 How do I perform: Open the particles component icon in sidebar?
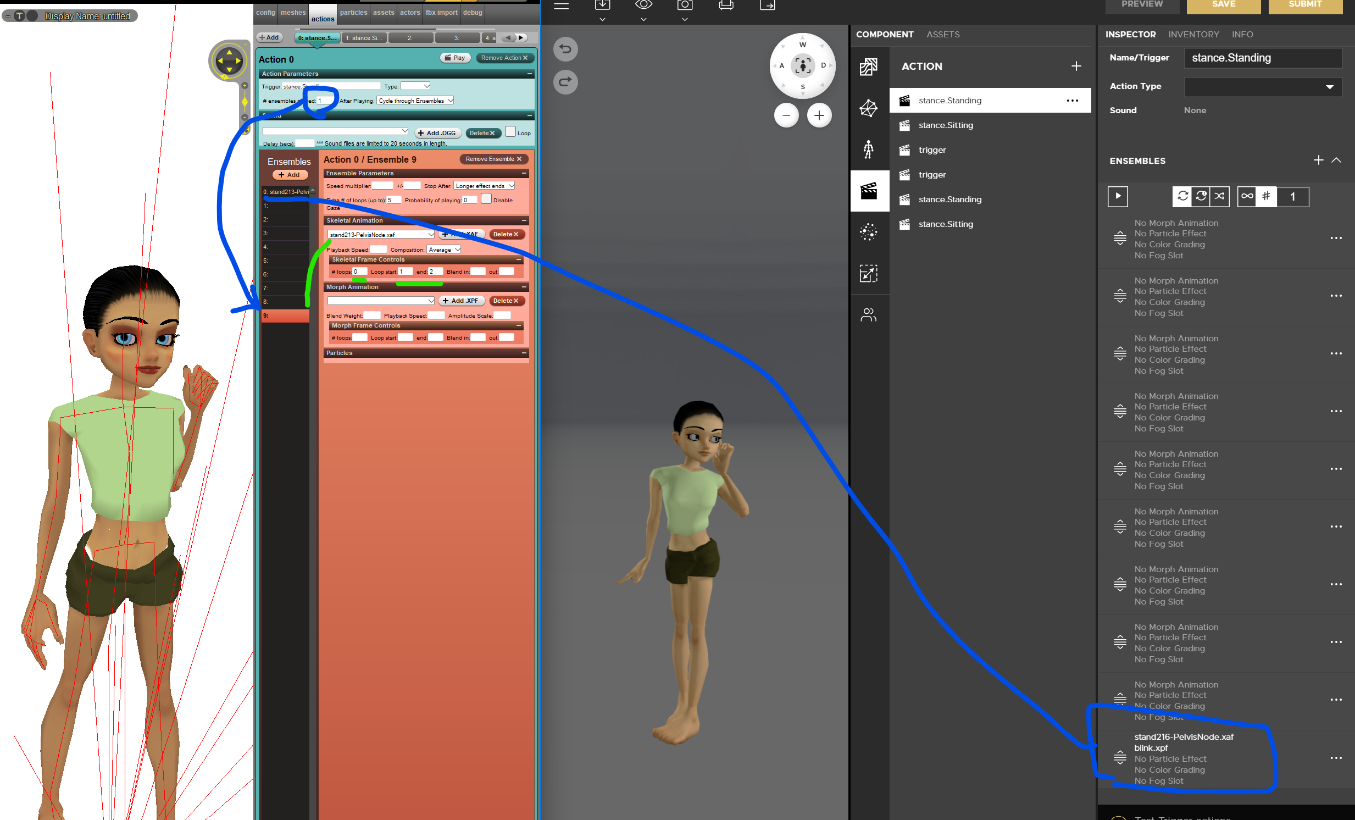(868, 232)
